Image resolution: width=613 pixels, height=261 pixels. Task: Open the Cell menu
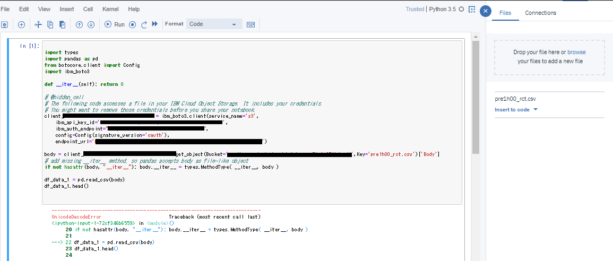(x=88, y=9)
